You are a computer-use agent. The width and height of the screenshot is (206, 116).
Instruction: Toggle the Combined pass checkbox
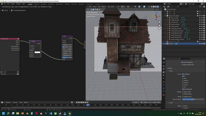(x=183, y=74)
